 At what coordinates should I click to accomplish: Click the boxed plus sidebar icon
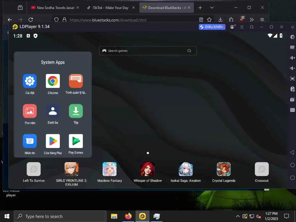(x=293, y=99)
